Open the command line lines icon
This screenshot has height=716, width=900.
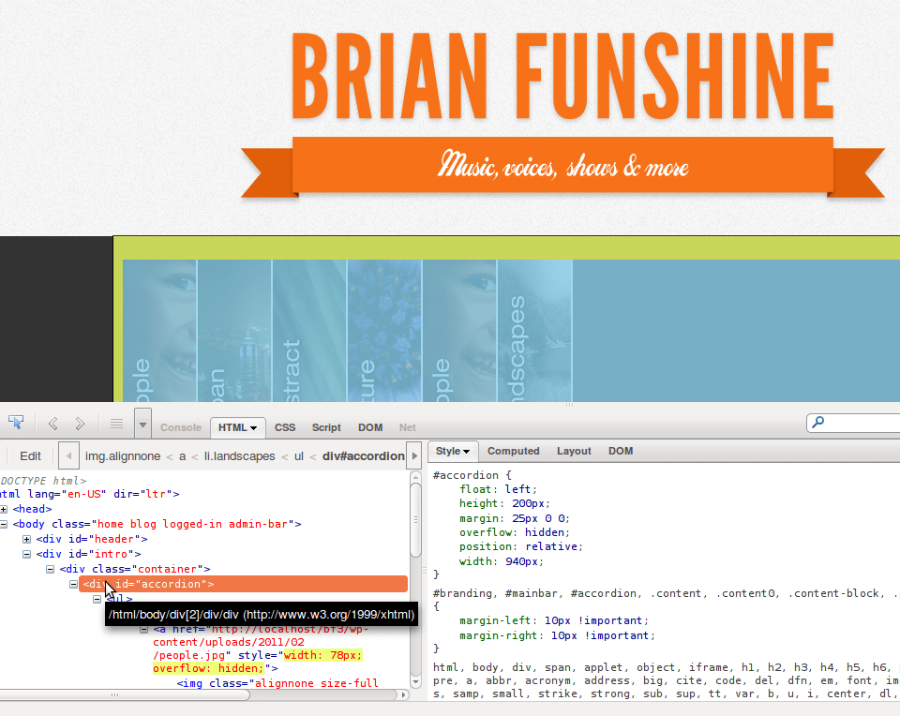tap(116, 424)
